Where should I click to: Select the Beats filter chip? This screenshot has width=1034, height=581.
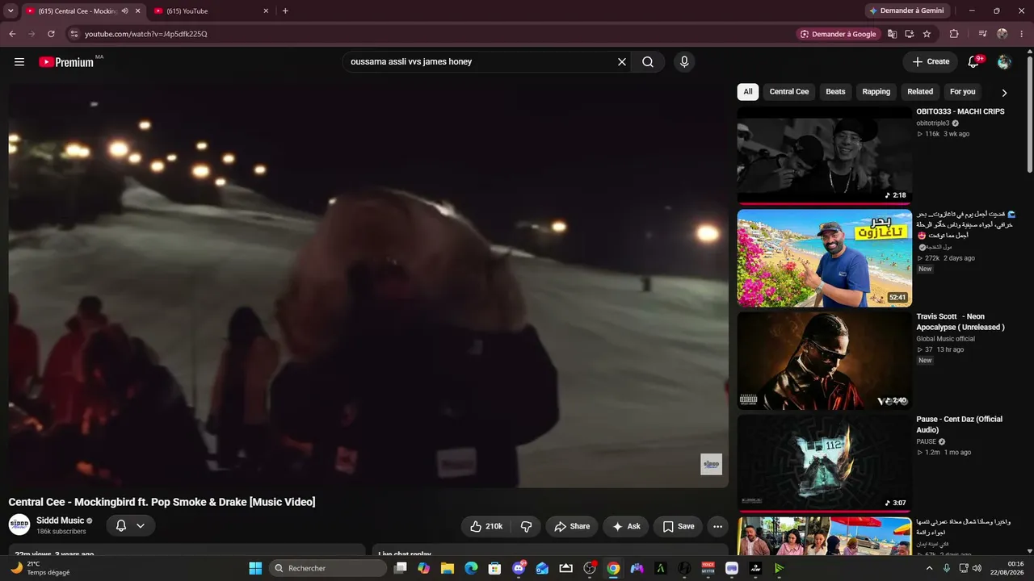835,92
